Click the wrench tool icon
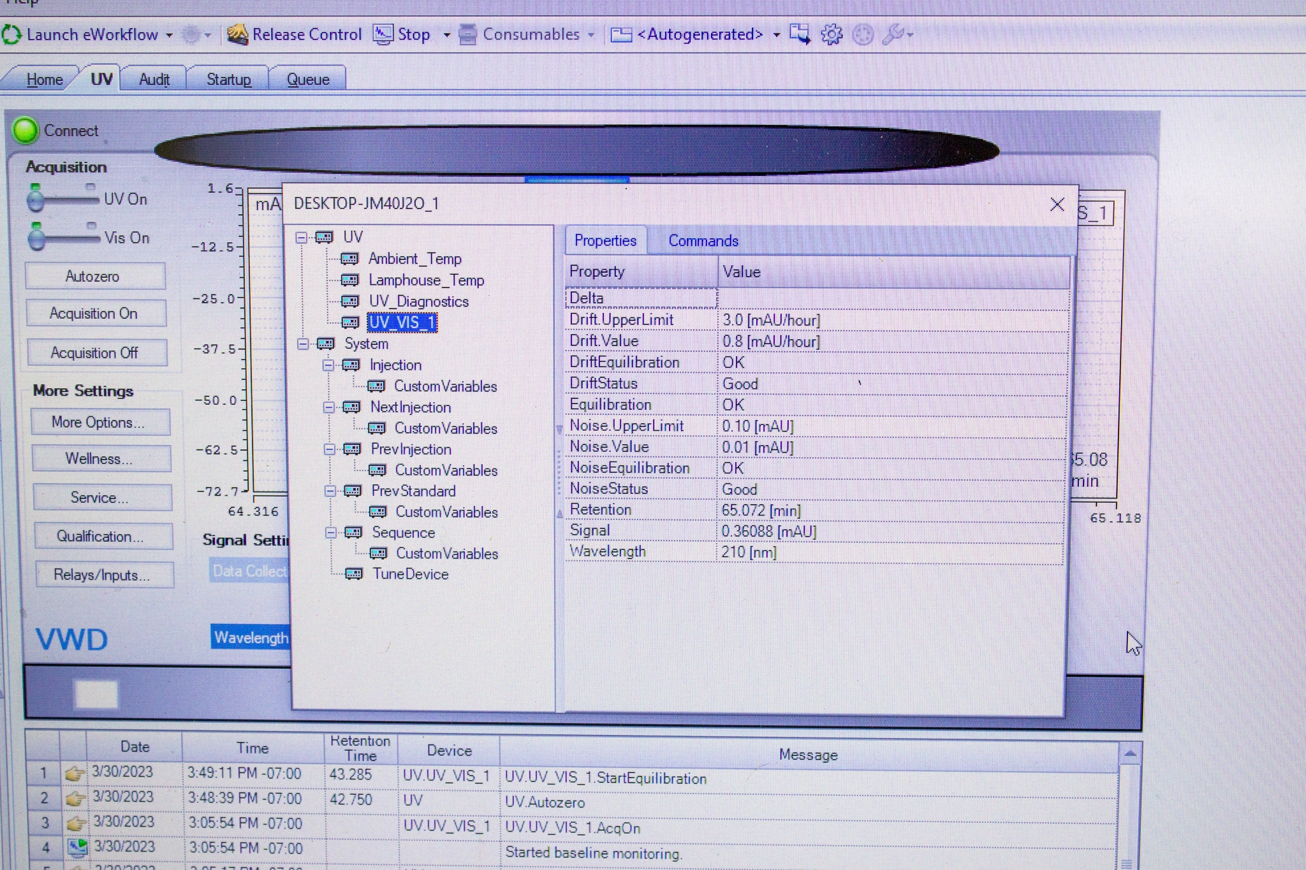 (x=893, y=34)
